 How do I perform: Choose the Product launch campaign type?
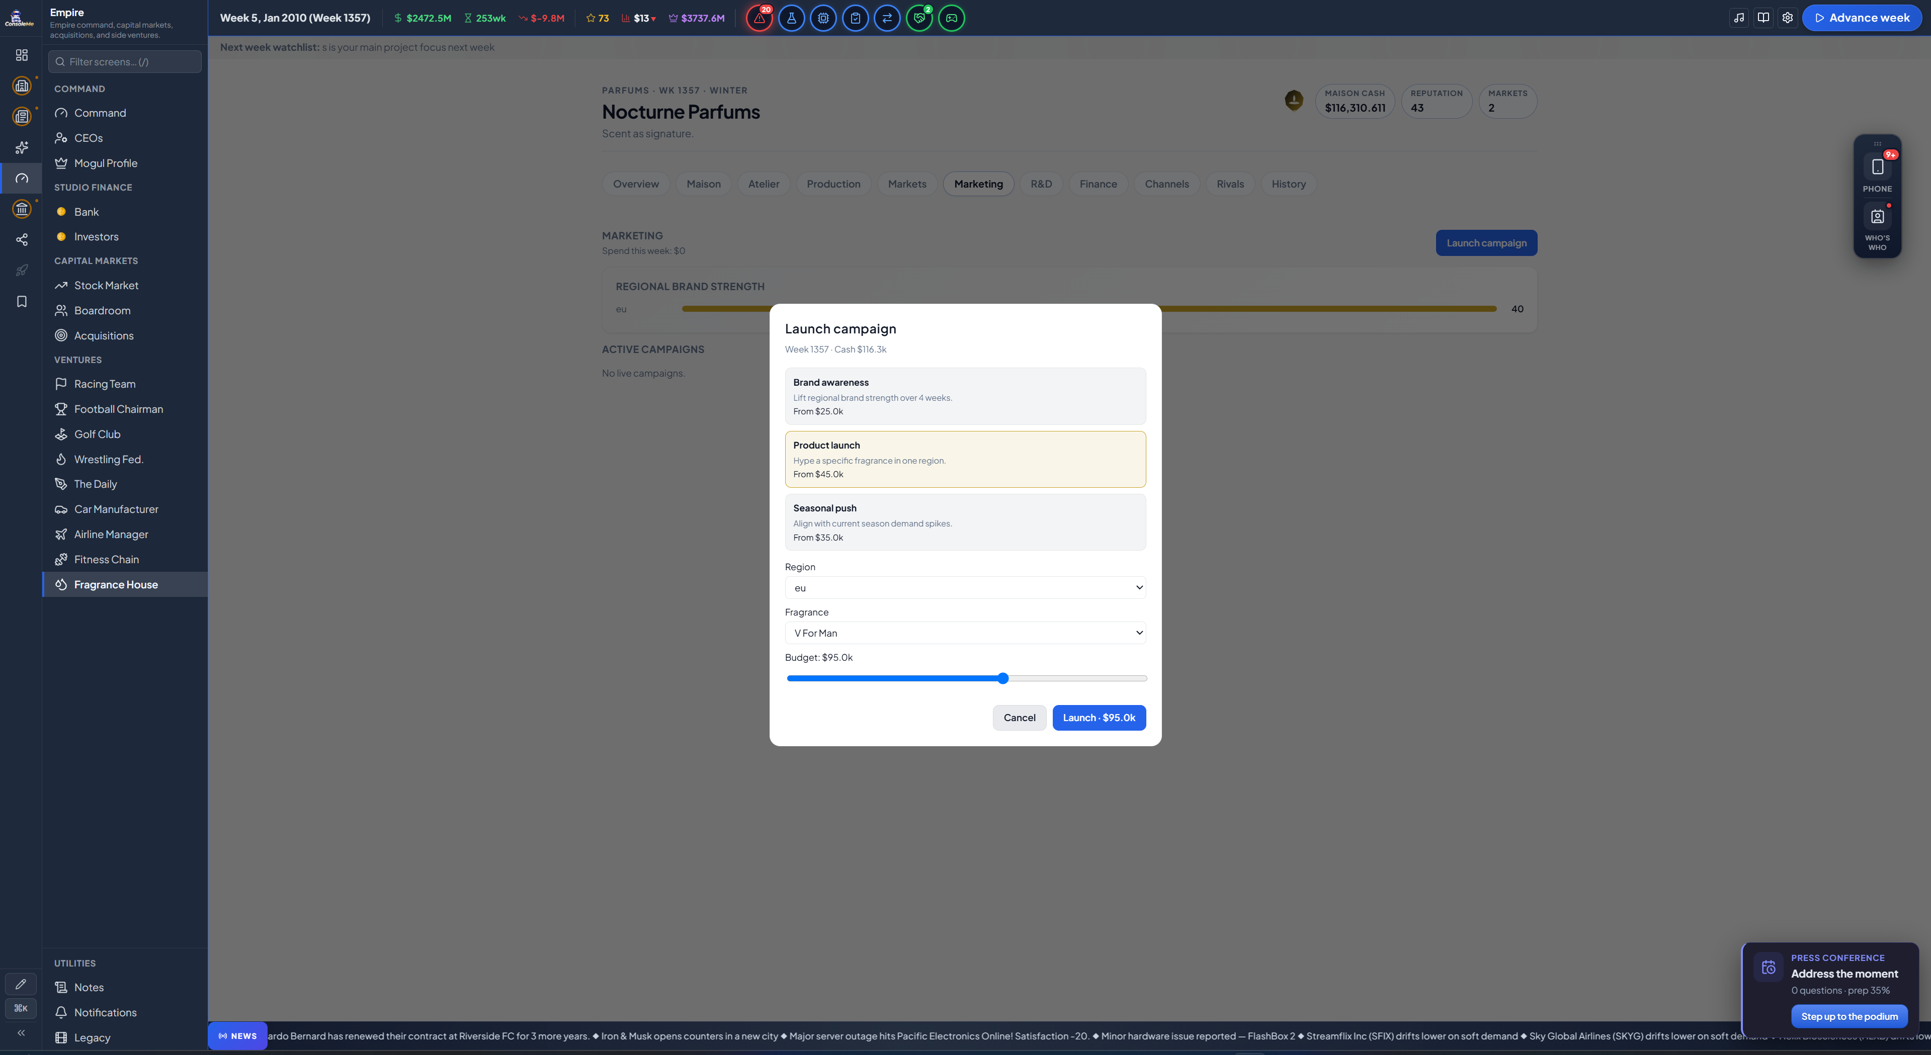click(965, 459)
